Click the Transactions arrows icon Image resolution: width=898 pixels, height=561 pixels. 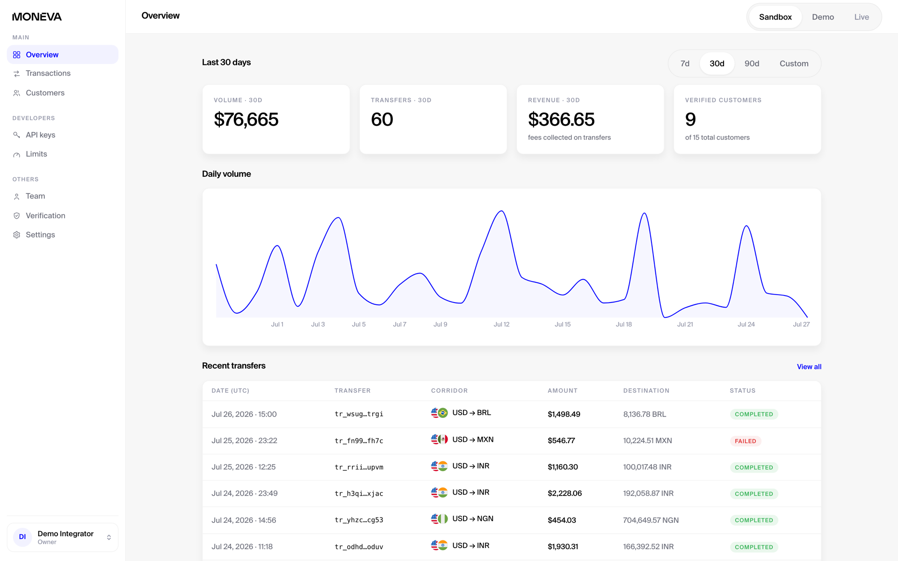coord(17,73)
